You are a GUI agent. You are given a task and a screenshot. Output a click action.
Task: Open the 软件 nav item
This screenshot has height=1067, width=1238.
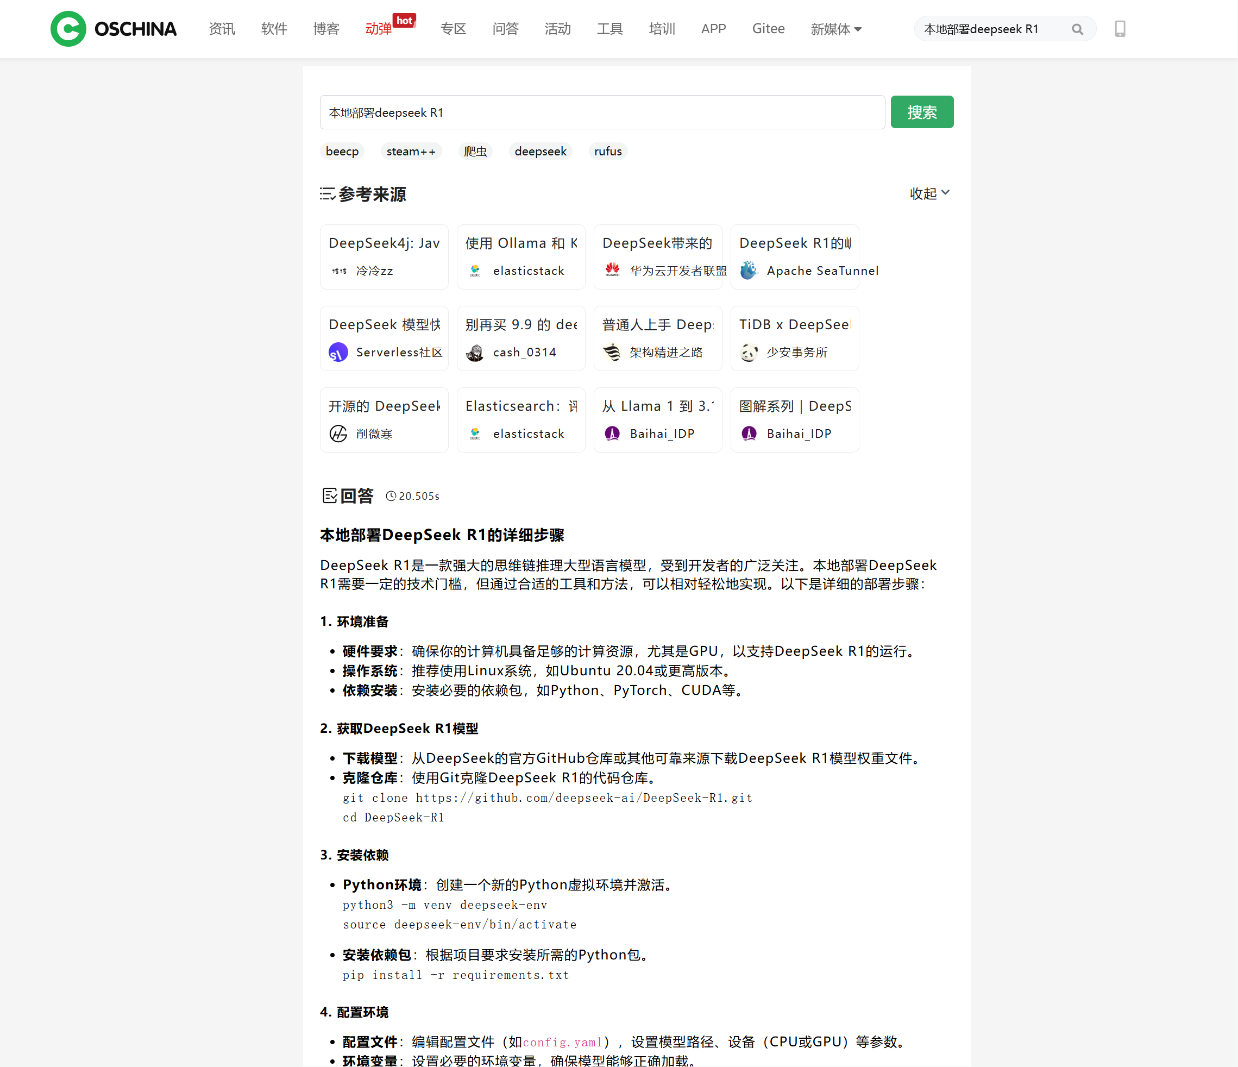click(274, 29)
